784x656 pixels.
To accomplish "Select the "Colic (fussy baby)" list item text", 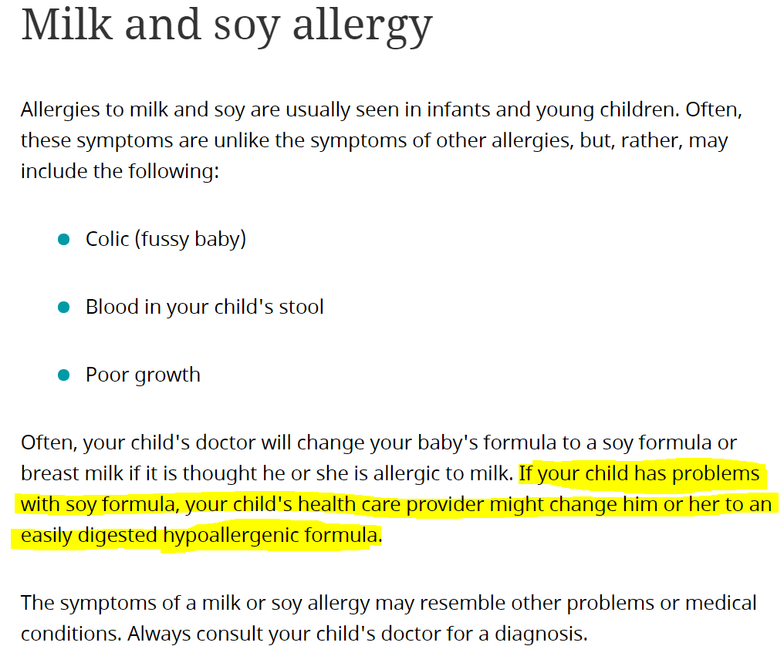I will [166, 239].
